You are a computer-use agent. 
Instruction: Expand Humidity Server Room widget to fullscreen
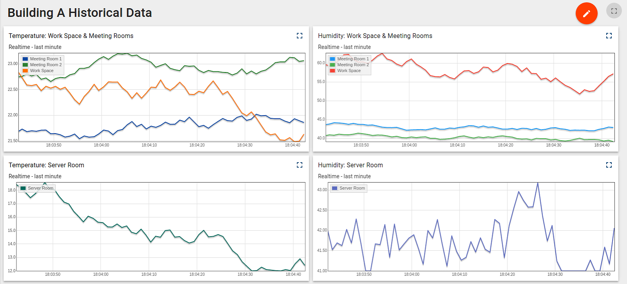coord(609,165)
